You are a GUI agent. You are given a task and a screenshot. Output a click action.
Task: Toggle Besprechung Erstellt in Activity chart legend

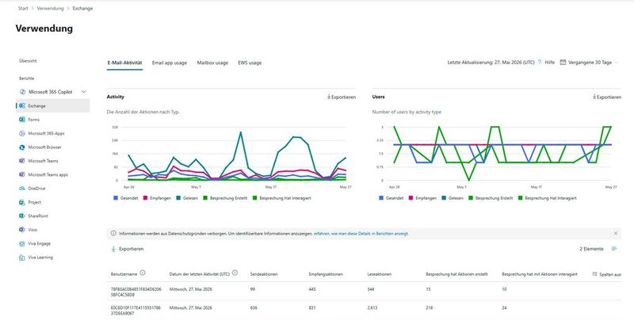(x=225, y=198)
